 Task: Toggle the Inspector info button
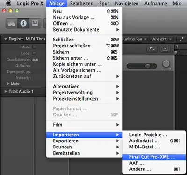23,23
